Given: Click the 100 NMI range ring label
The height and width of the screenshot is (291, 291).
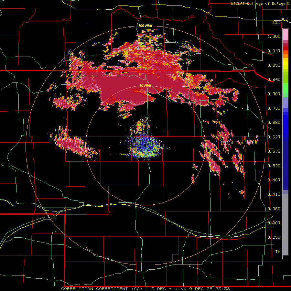Looking at the screenshot, I should click(145, 26).
